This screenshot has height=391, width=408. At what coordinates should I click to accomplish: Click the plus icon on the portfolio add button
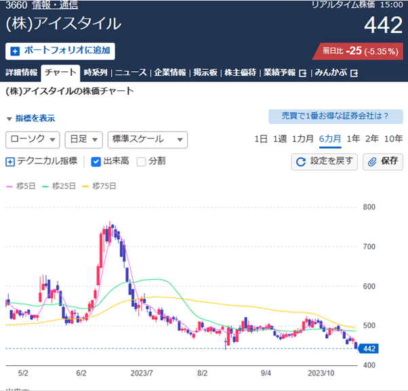click(x=15, y=52)
